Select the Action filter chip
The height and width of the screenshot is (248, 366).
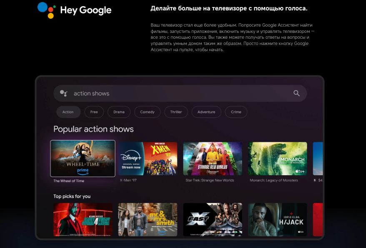68,112
